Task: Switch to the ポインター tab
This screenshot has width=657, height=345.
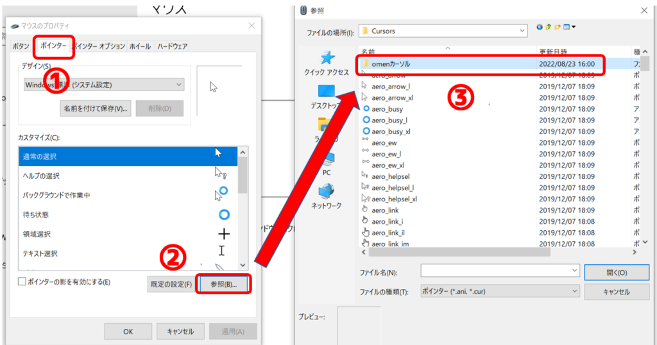Action: 54,46
